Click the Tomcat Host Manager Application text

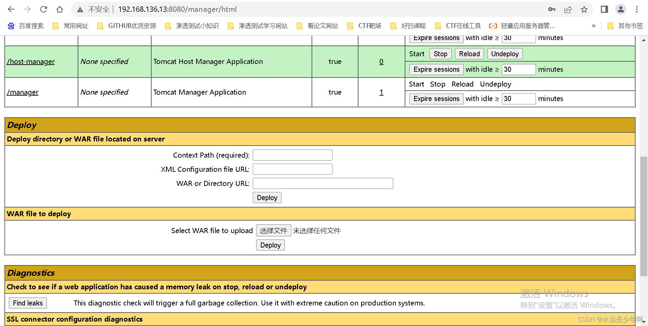(208, 62)
